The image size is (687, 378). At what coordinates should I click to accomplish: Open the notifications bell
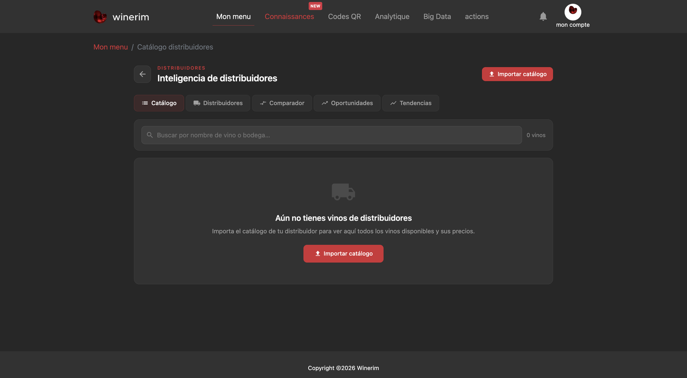point(543,16)
